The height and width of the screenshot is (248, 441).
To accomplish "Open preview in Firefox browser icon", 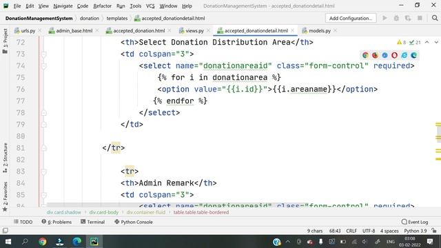I will tap(375, 55).
